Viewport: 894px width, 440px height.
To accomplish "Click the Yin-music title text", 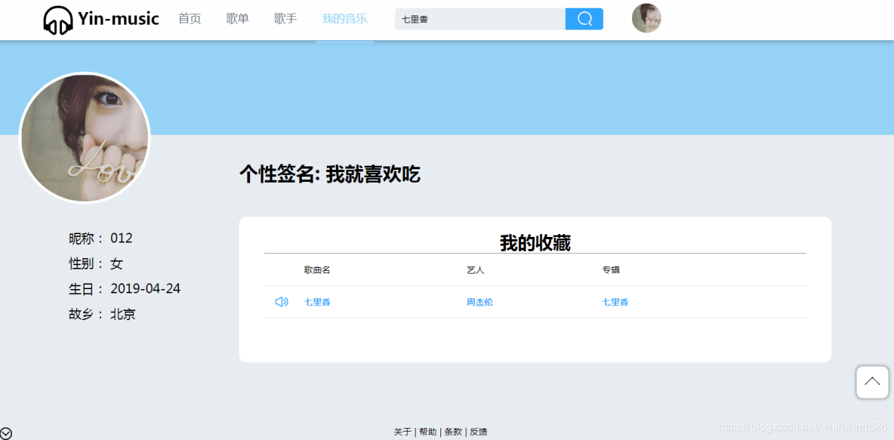I will click(118, 19).
